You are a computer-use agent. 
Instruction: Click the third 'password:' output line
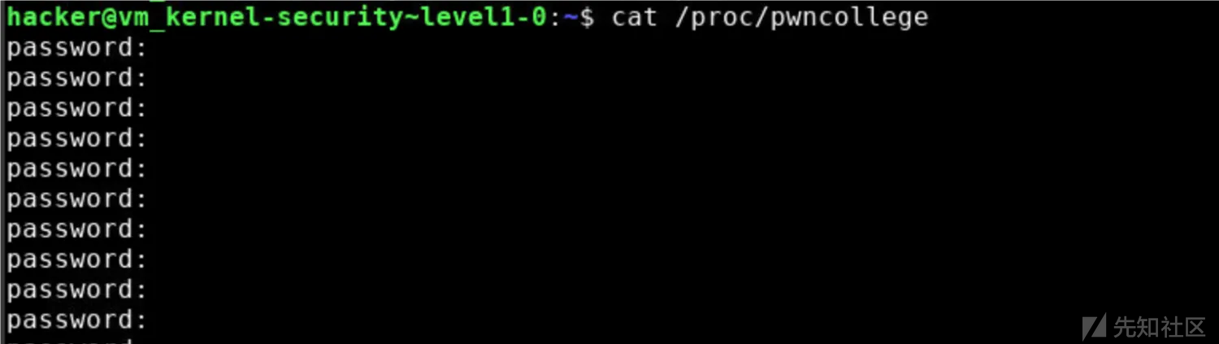(76, 109)
